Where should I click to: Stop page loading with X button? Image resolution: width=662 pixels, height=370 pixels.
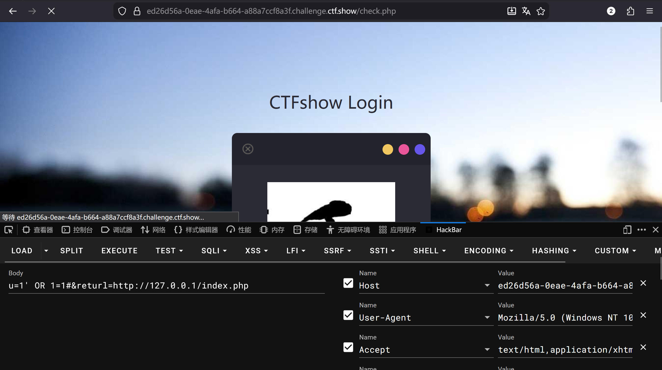coord(51,11)
